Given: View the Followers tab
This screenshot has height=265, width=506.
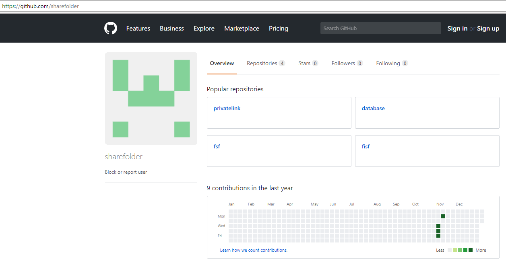Looking at the screenshot, I should (x=347, y=63).
